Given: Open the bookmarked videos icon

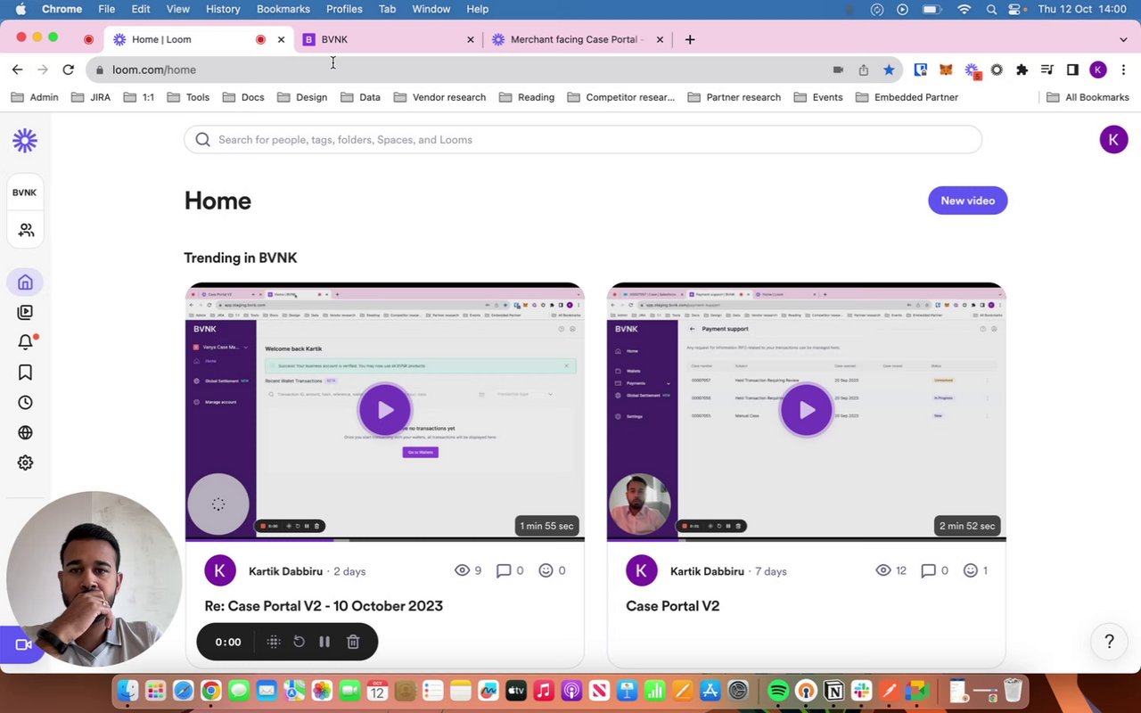Looking at the screenshot, I should pos(25,373).
